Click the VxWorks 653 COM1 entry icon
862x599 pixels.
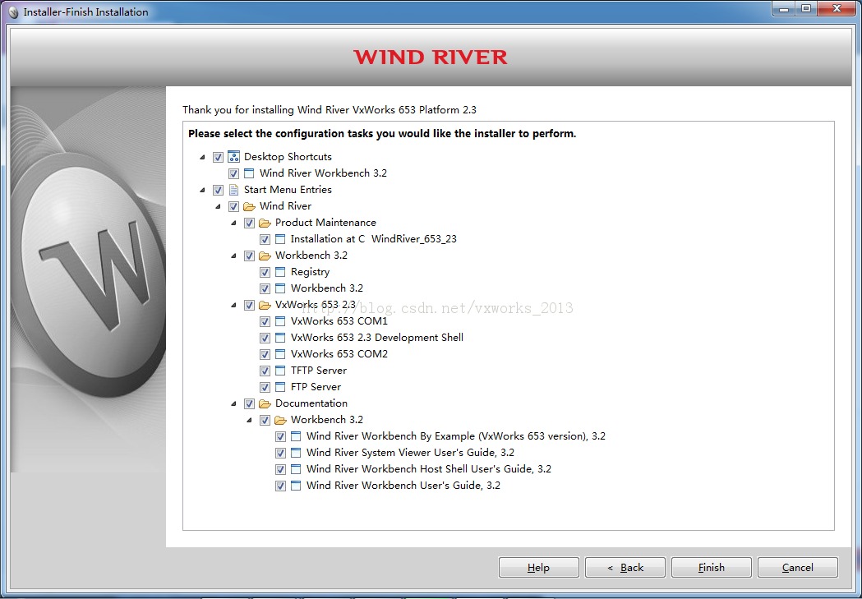click(x=280, y=321)
